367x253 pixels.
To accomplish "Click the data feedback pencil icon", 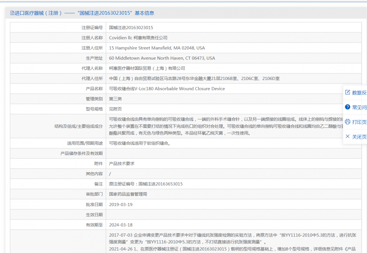I will (347, 92).
